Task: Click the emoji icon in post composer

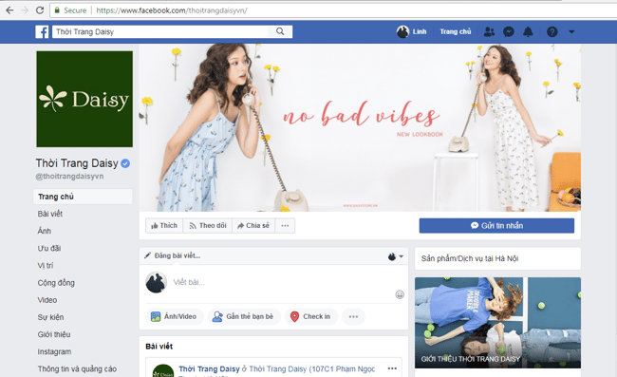Action: [400, 294]
